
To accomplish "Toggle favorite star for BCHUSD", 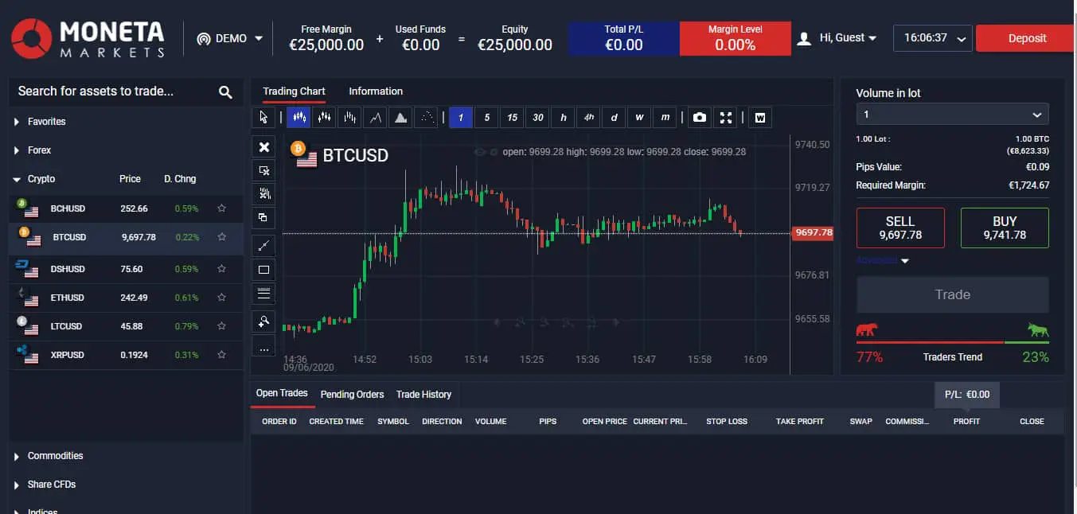I will point(222,208).
